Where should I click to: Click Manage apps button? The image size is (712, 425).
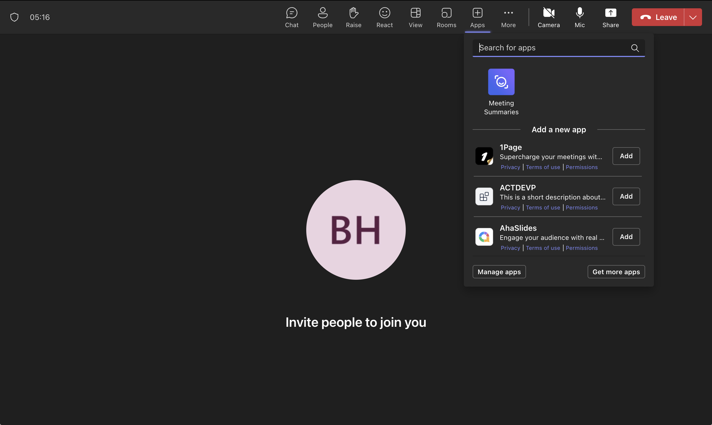[x=499, y=272]
